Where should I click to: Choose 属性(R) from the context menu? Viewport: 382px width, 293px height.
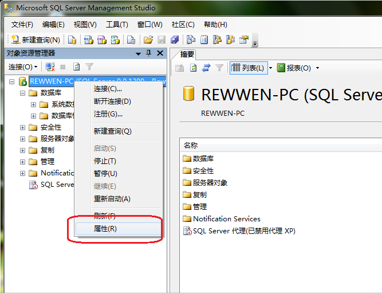click(x=119, y=229)
